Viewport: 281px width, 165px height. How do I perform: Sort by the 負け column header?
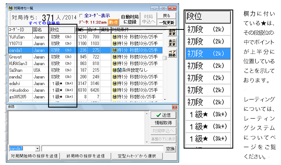[94, 30]
